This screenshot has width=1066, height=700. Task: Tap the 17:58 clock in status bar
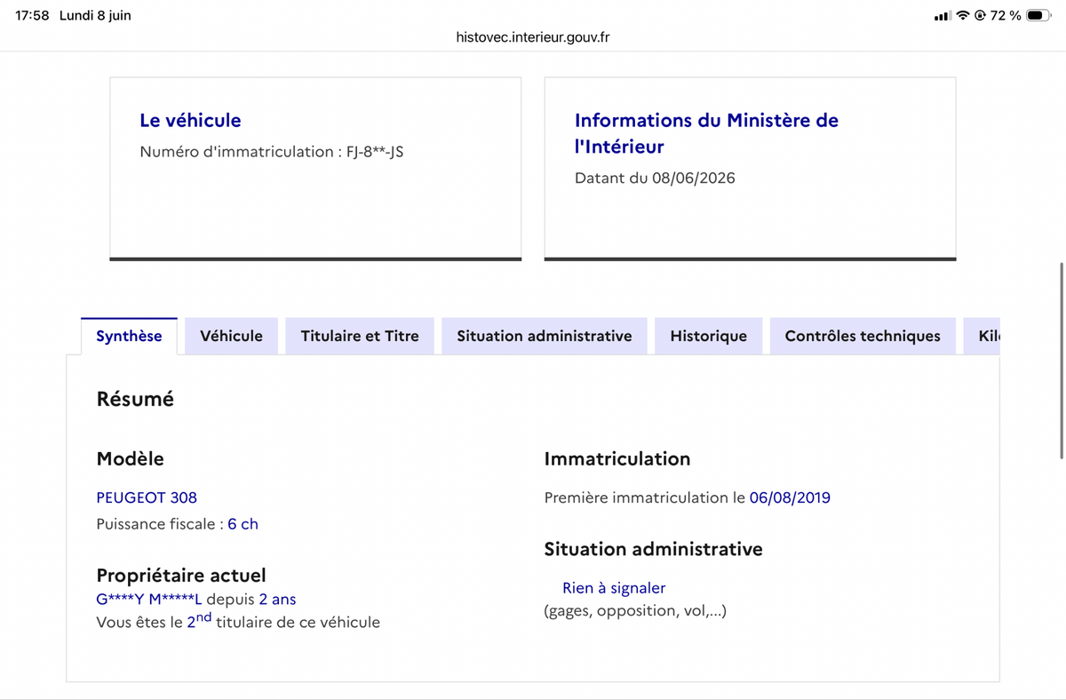(x=32, y=16)
